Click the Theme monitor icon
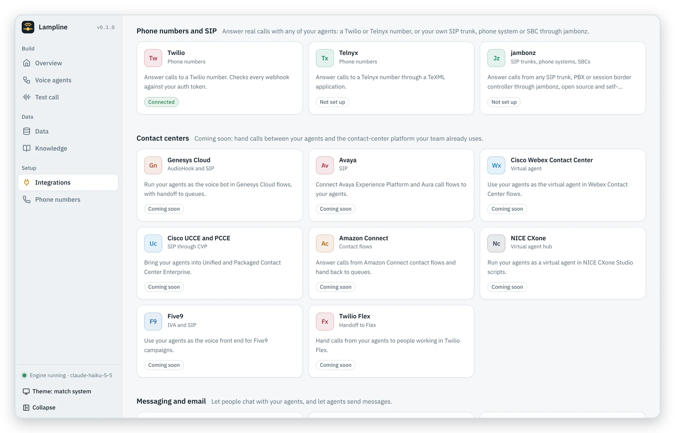The image size is (675, 433). [x=26, y=391]
